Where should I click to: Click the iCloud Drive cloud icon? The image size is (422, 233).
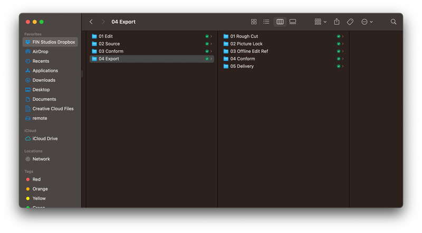[x=28, y=139]
